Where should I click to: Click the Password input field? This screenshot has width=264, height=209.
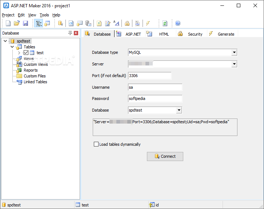[155, 99]
